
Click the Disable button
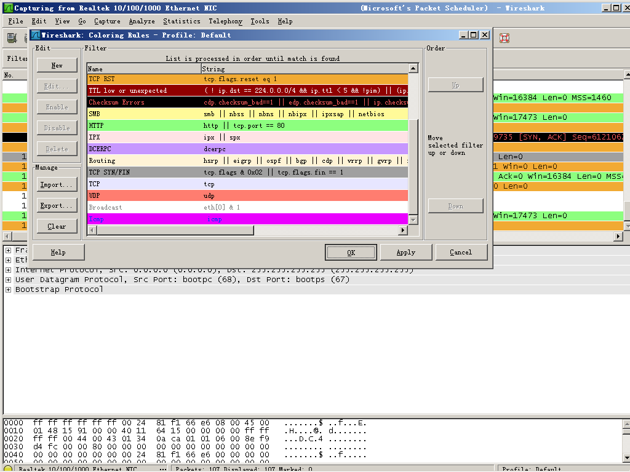[x=57, y=128]
